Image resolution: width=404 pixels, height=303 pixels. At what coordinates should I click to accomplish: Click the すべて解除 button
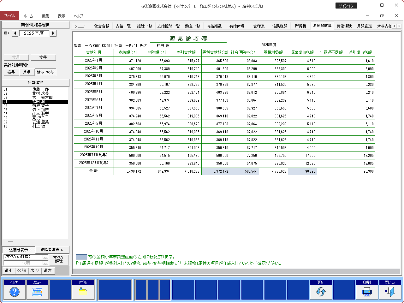(59, 259)
